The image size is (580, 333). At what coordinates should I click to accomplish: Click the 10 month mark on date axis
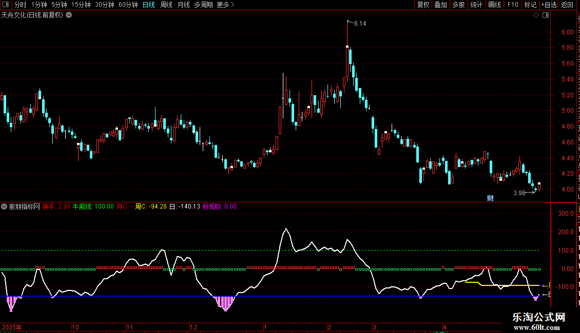coord(75,327)
